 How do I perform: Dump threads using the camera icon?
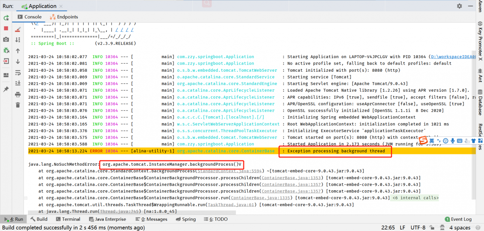coord(6,39)
